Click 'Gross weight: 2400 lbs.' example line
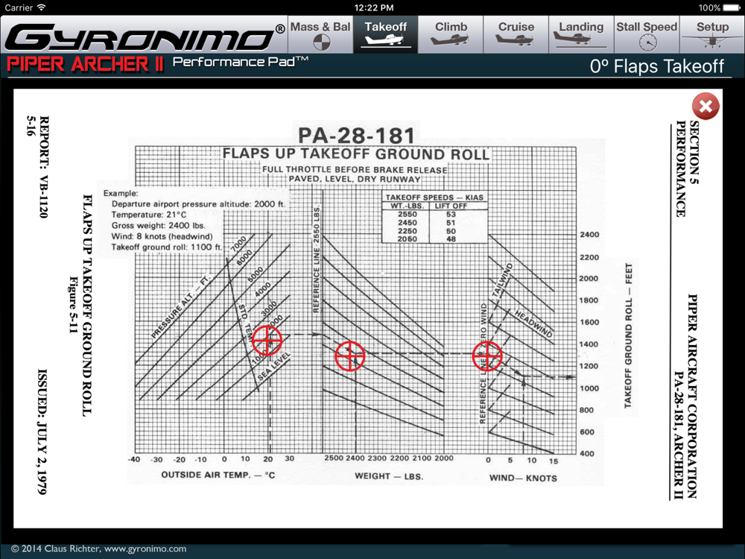The image size is (745, 559). point(158,226)
